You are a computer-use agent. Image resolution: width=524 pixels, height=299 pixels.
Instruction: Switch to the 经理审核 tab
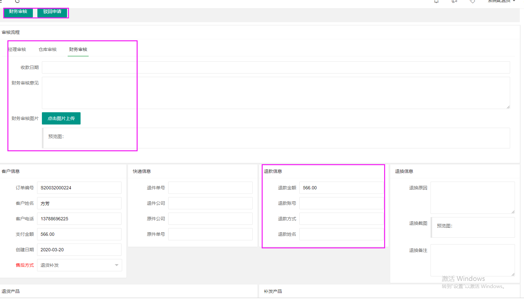tap(17, 49)
